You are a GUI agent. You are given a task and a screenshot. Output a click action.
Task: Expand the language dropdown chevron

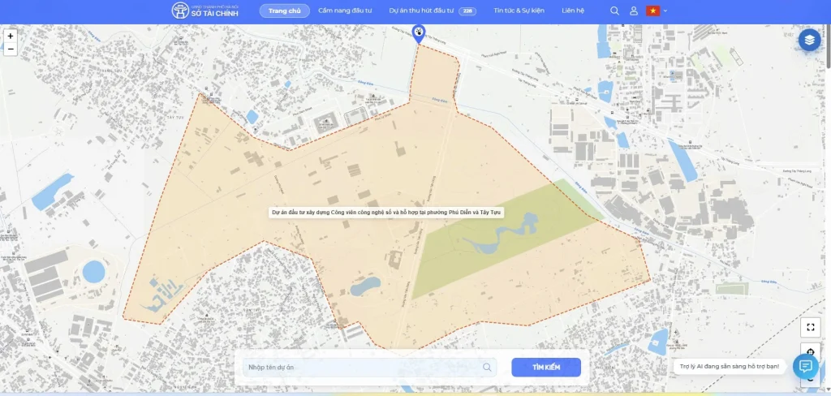tap(665, 11)
